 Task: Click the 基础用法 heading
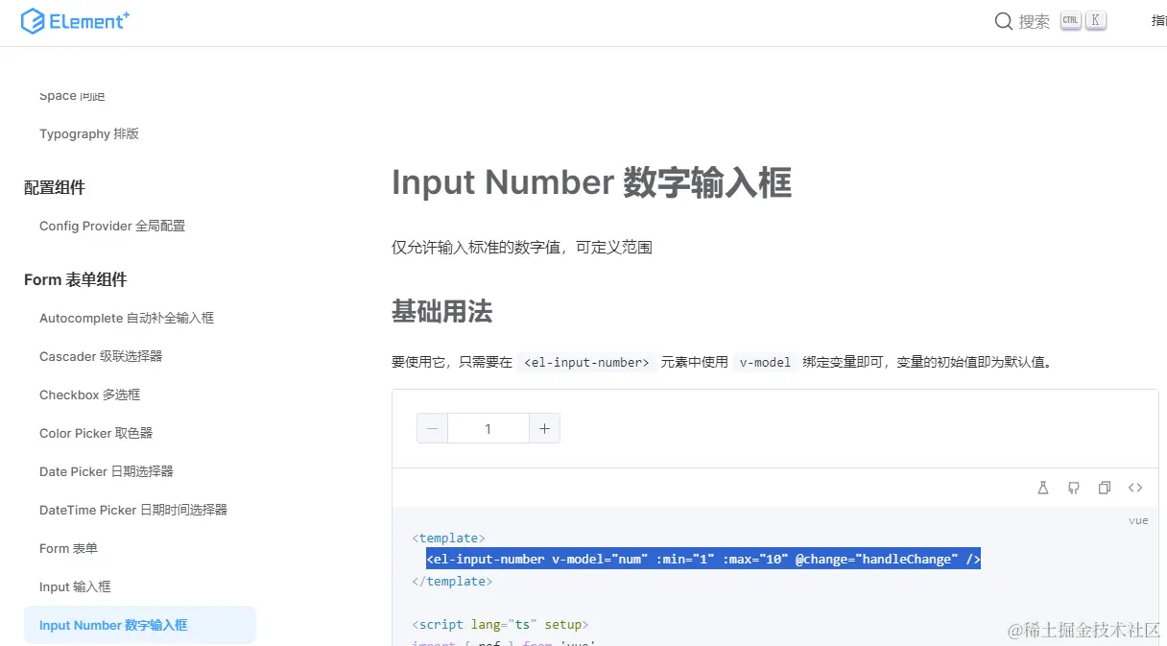click(442, 311)
